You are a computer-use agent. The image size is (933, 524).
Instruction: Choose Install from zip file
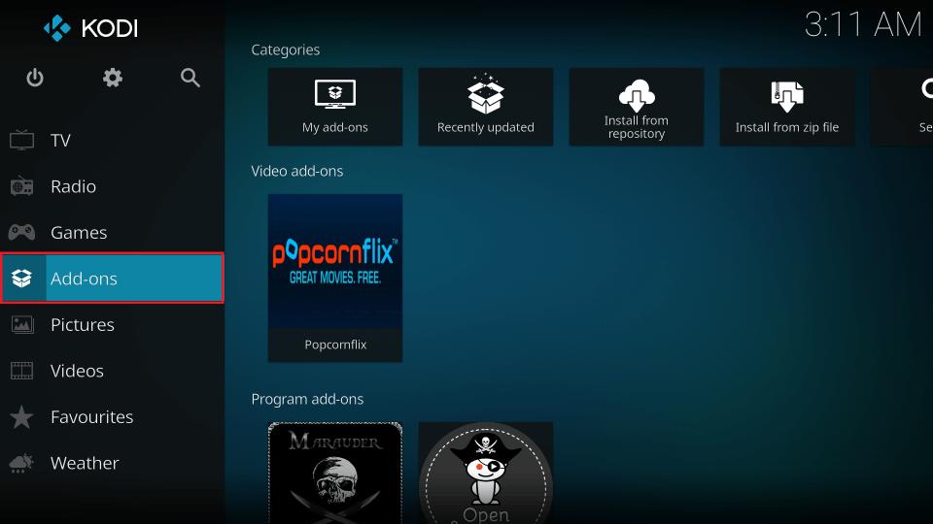point(787,107)
